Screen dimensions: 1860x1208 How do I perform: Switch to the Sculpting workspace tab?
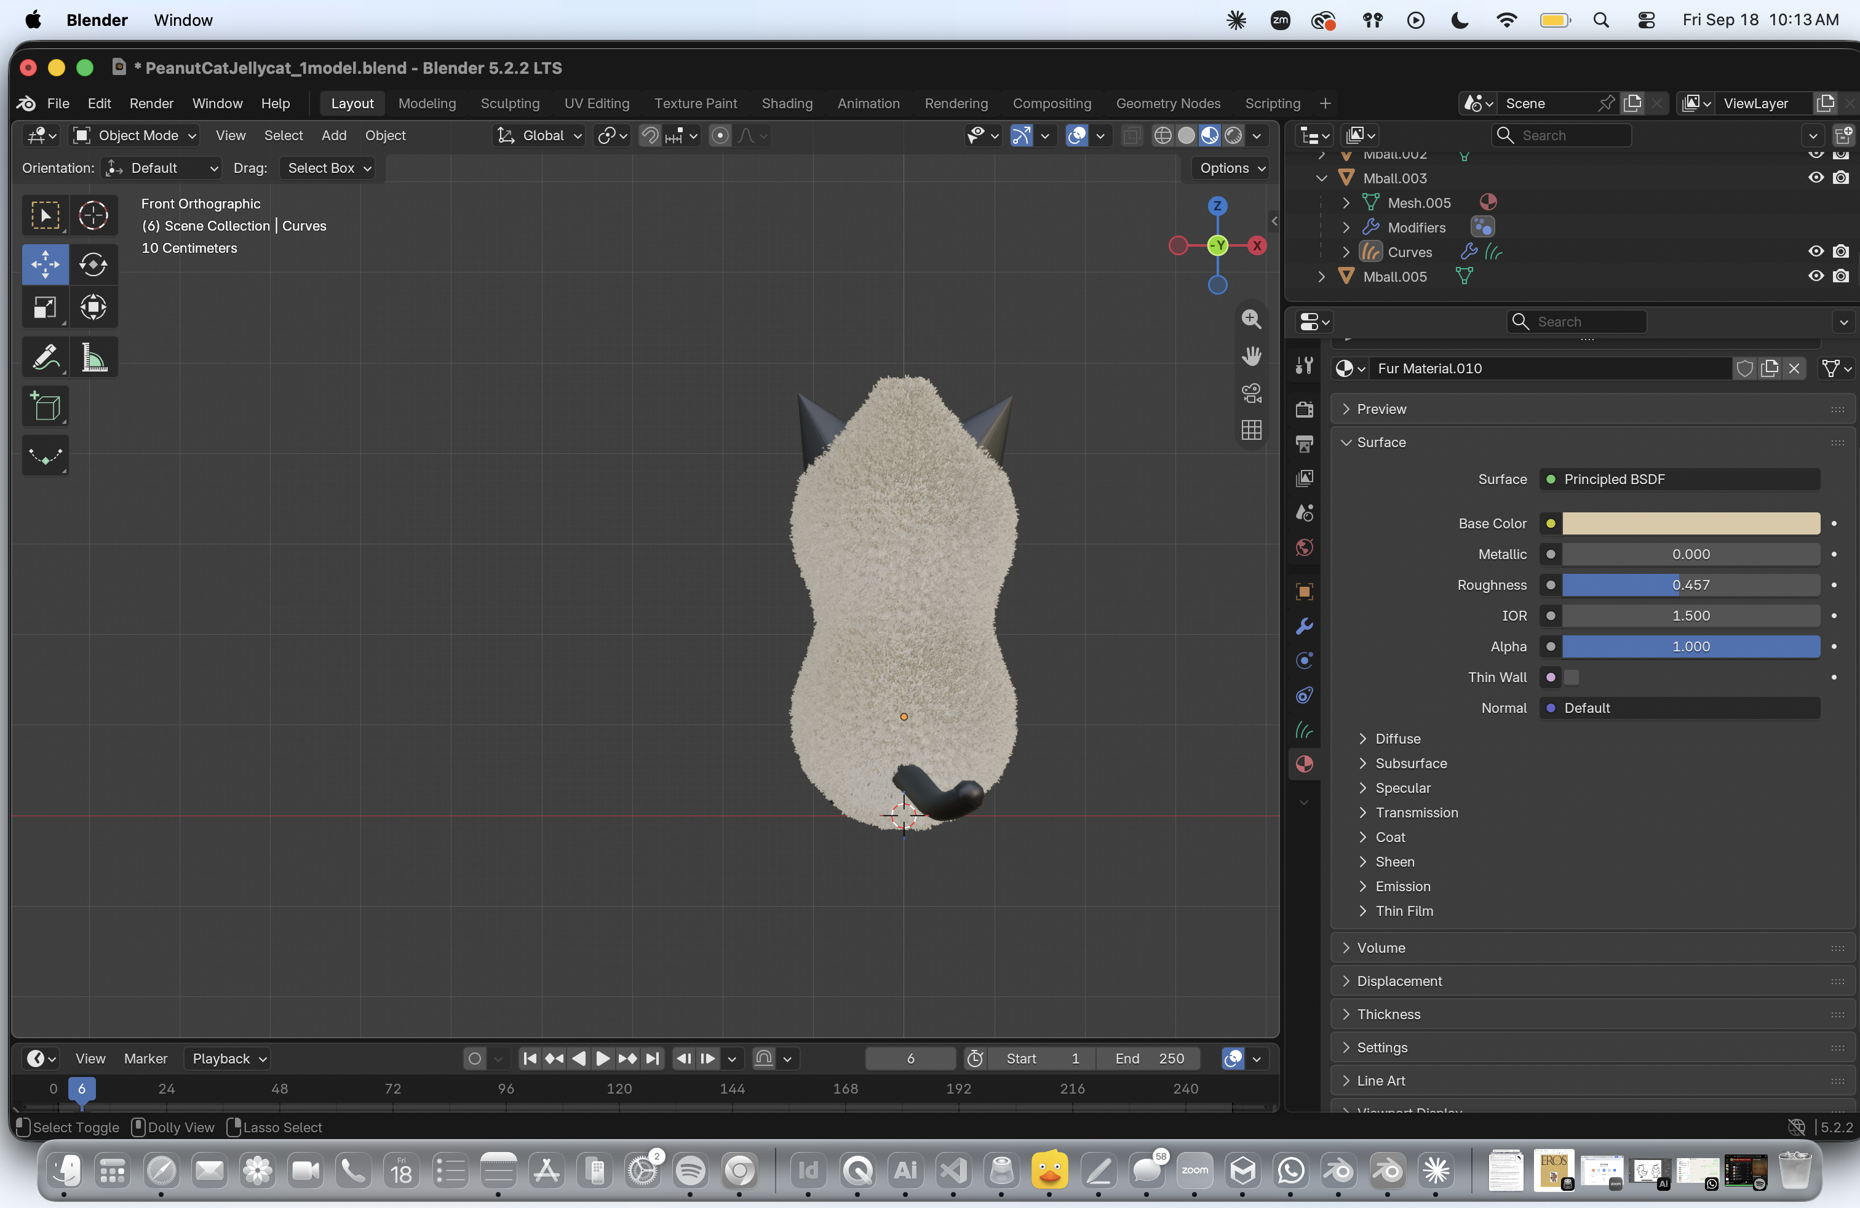pos(509,103)
